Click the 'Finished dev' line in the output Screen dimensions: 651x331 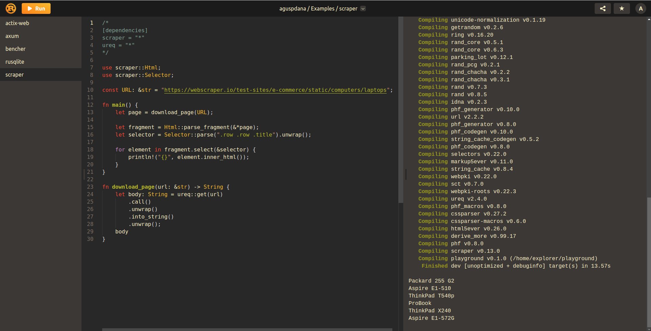pyautogui.click(x=516, y=266)
